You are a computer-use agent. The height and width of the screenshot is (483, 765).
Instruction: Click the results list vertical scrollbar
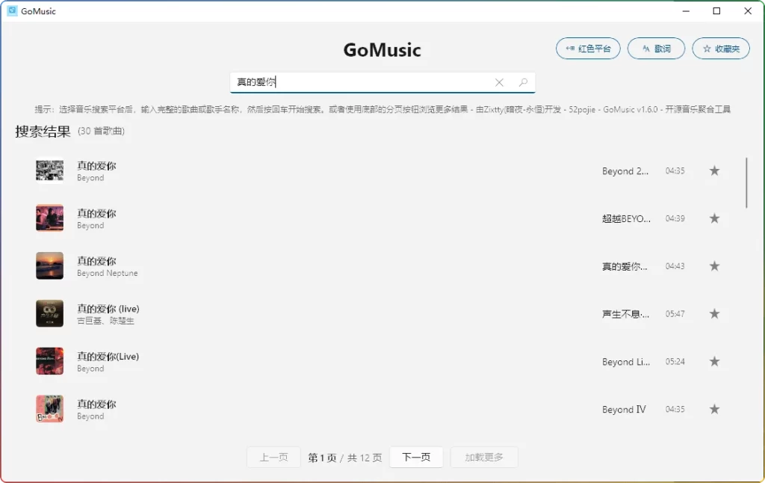[746, 183]
